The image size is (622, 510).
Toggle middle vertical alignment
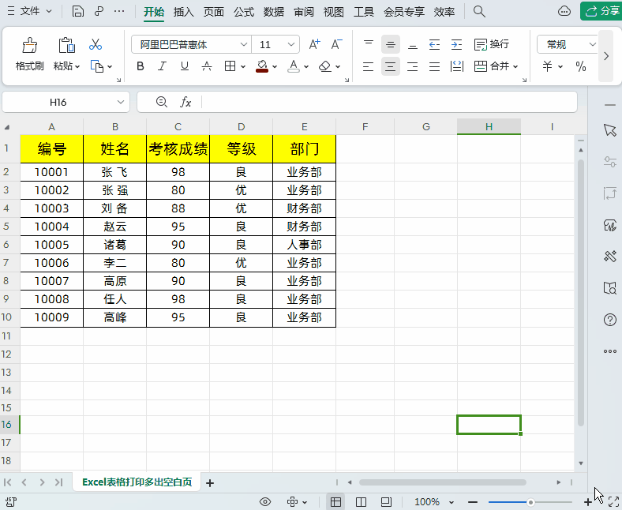tap(391, 44)
